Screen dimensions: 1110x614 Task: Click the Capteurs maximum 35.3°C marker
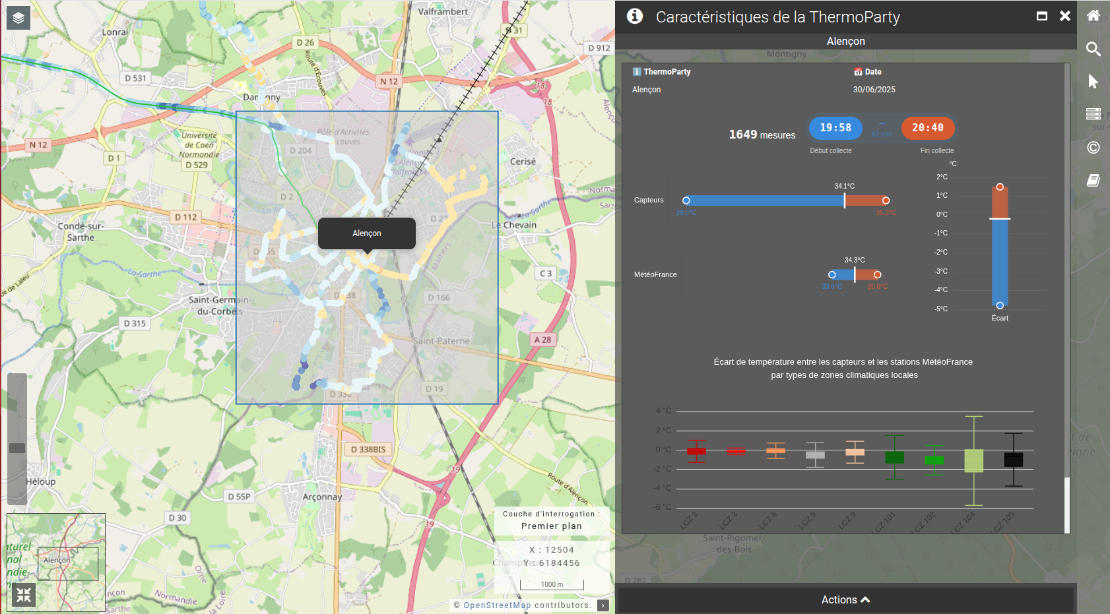[x=886, y=200]
